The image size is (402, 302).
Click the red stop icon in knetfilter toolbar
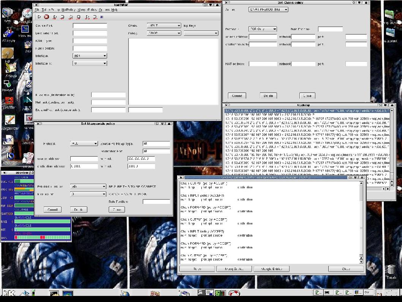(46, 17)
